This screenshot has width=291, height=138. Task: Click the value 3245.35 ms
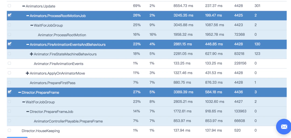(x=183, y=15)
